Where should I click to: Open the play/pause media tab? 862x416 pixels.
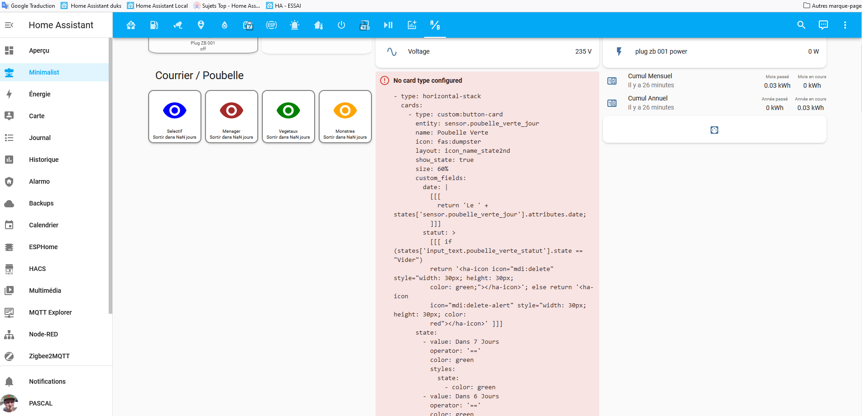(x=388, y=25)
